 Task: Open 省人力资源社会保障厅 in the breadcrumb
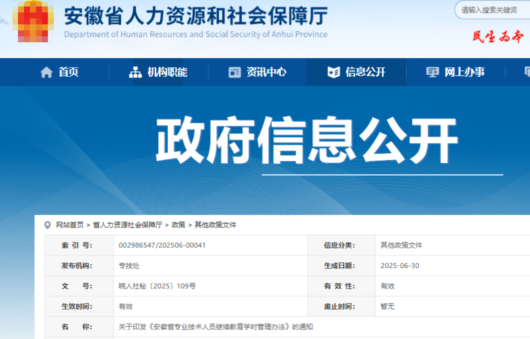tap(128, 225)
